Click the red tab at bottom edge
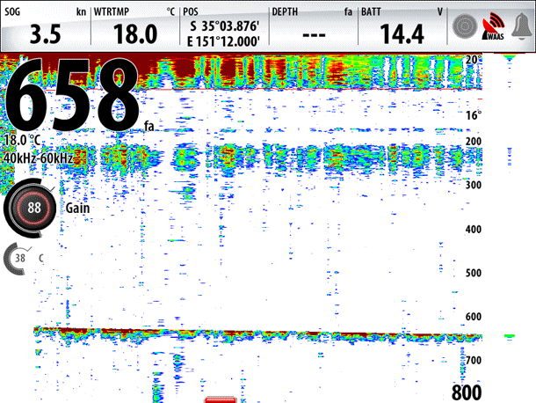Viewport: 536px width, 403px height. [221, 399]
